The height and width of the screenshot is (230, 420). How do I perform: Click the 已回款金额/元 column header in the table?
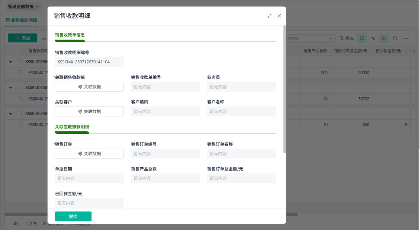(x=391, y=51)
